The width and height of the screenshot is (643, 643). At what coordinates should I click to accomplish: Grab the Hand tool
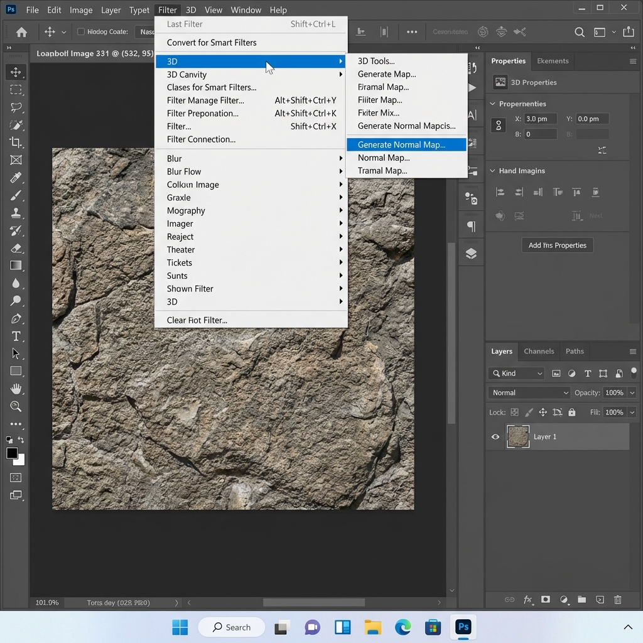[16, 389]
